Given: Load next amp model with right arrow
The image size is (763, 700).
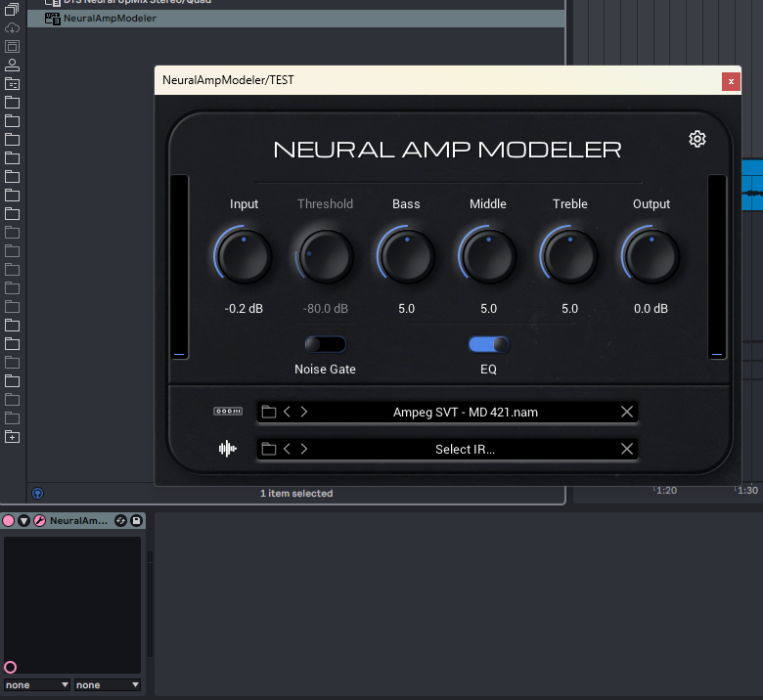Looking at the screenshot, I should pos(304,412).
